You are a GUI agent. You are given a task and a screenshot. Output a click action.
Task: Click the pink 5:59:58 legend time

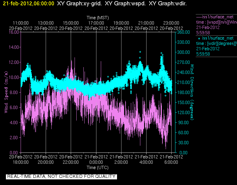(x=203, y=33)
